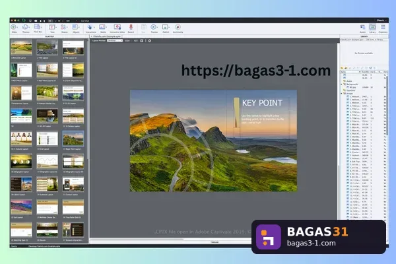Select slide 6 Course Objectives thumbnail
This screenshot has width=396, height=264.
tap(73, 70)
